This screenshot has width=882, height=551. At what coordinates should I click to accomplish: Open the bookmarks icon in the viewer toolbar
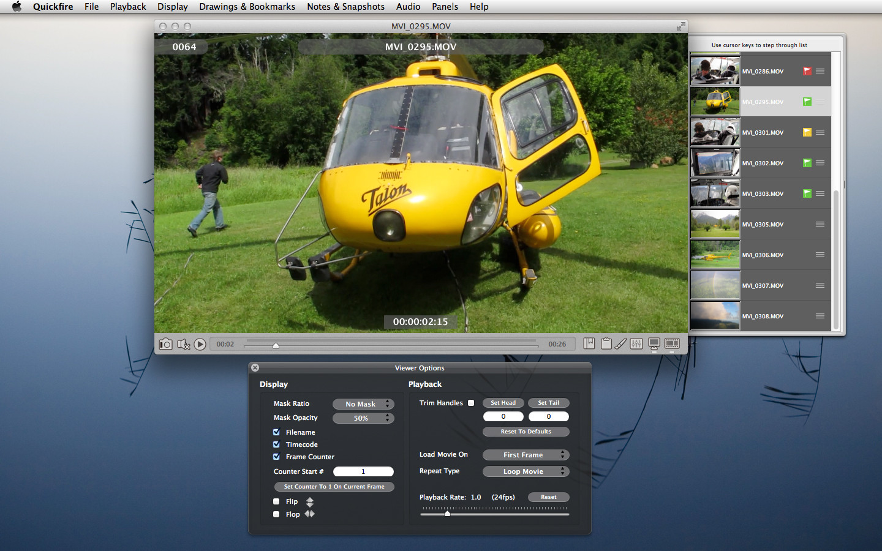pyautogui.click(x=589, y=343)
